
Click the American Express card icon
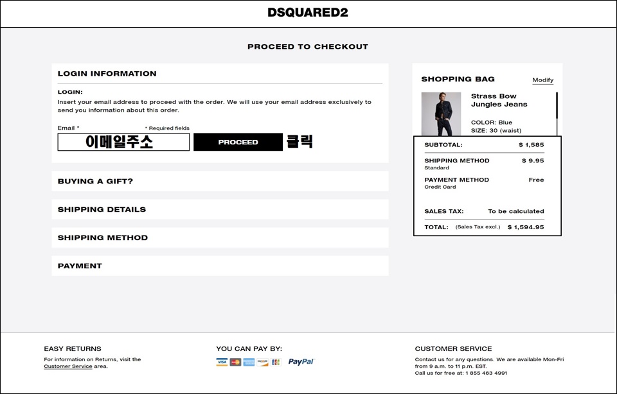249,362
